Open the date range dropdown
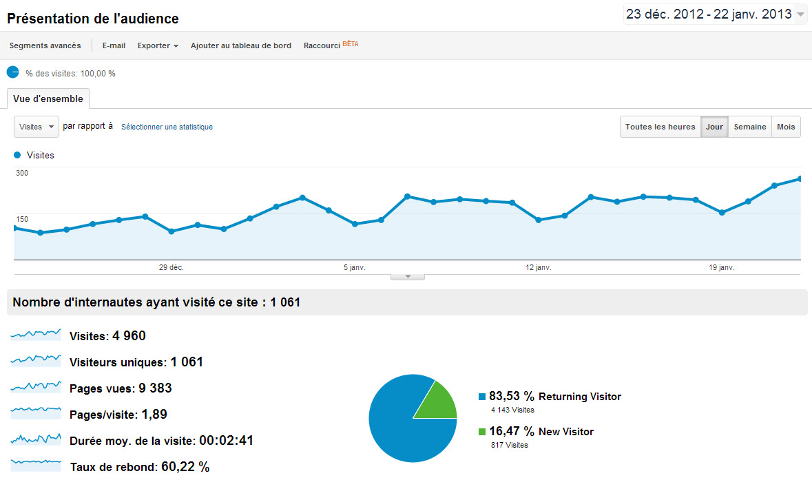812x480 pixels. coord(715,14)
